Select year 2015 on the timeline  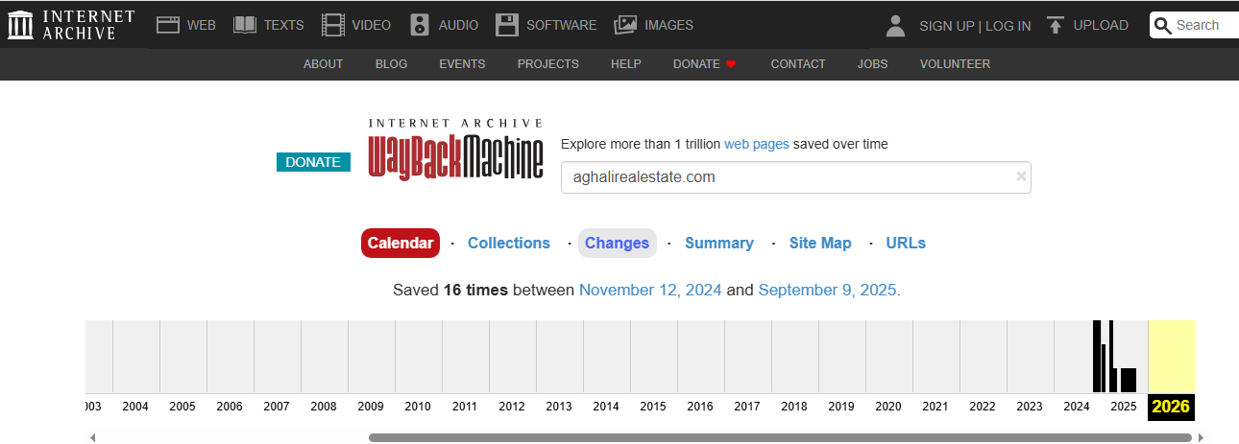click(653, 407)
